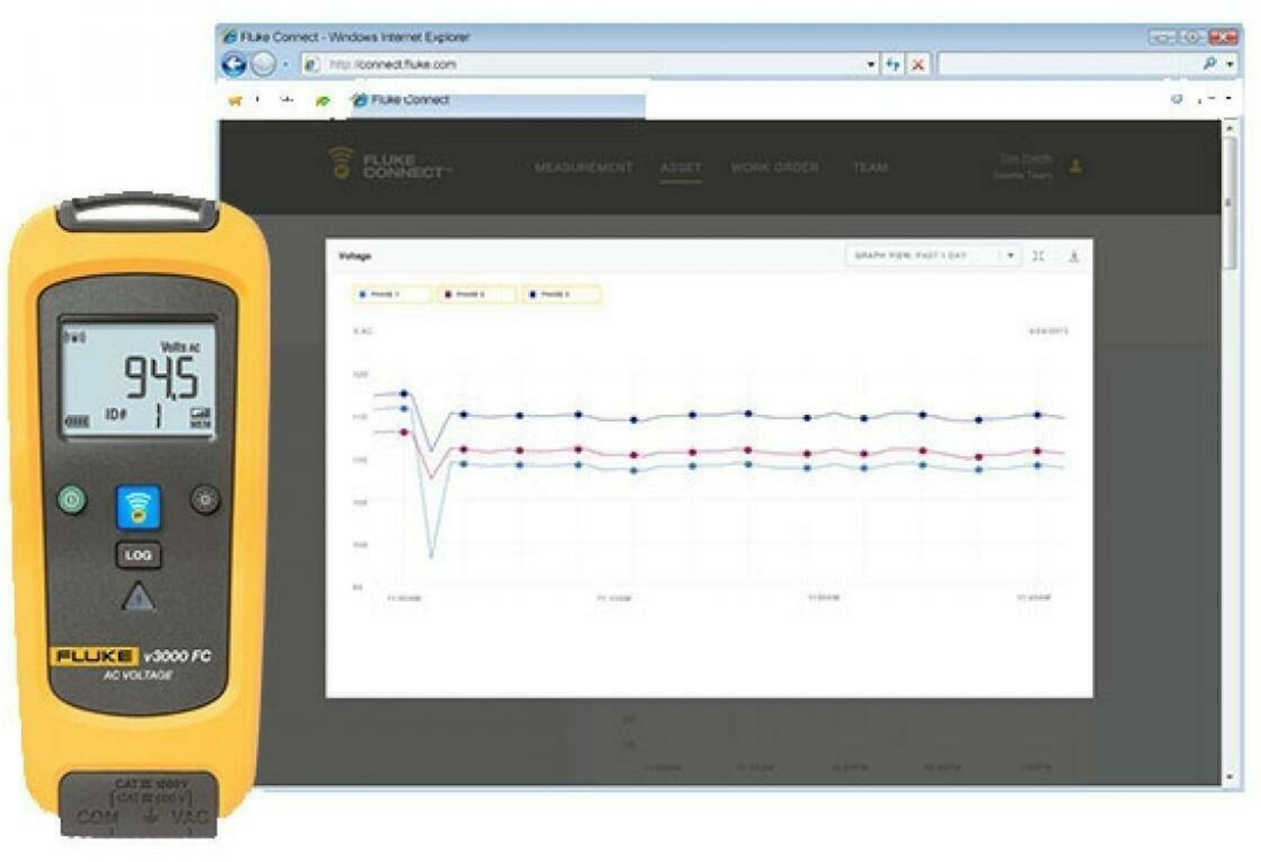Stop loading with the red X icon

click(918, 65)
